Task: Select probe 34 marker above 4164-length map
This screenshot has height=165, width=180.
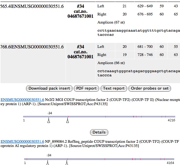Action: pyautogui.click(x=49, y=155)
